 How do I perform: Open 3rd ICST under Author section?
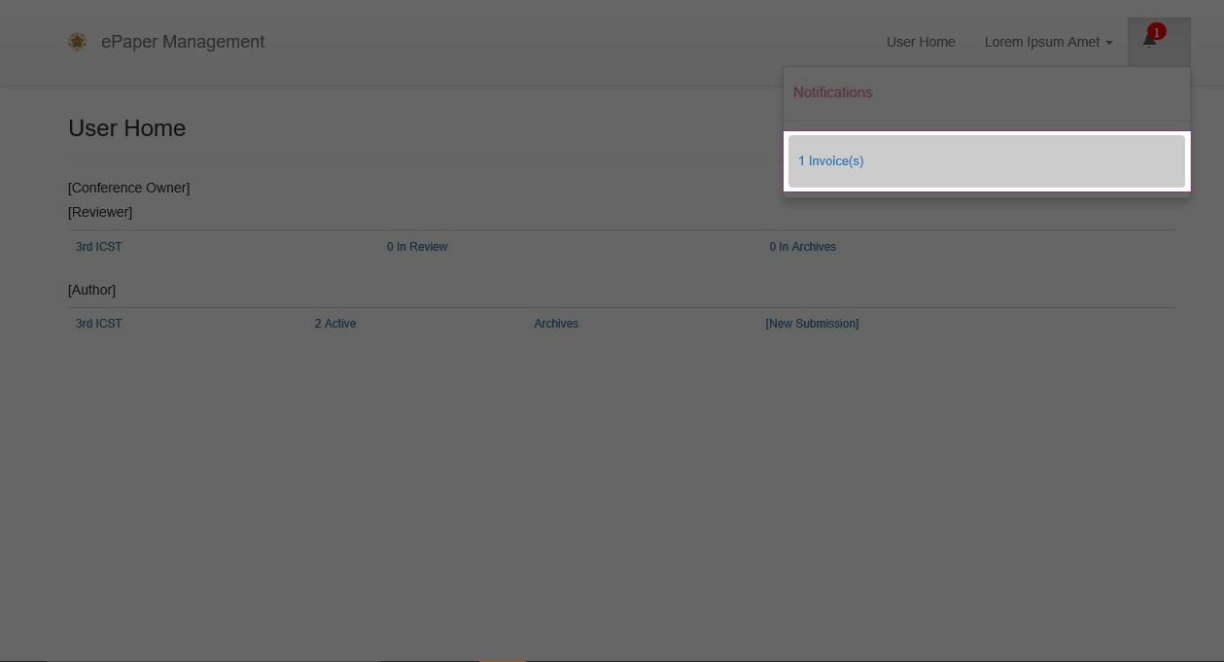[x=99, y=324]
